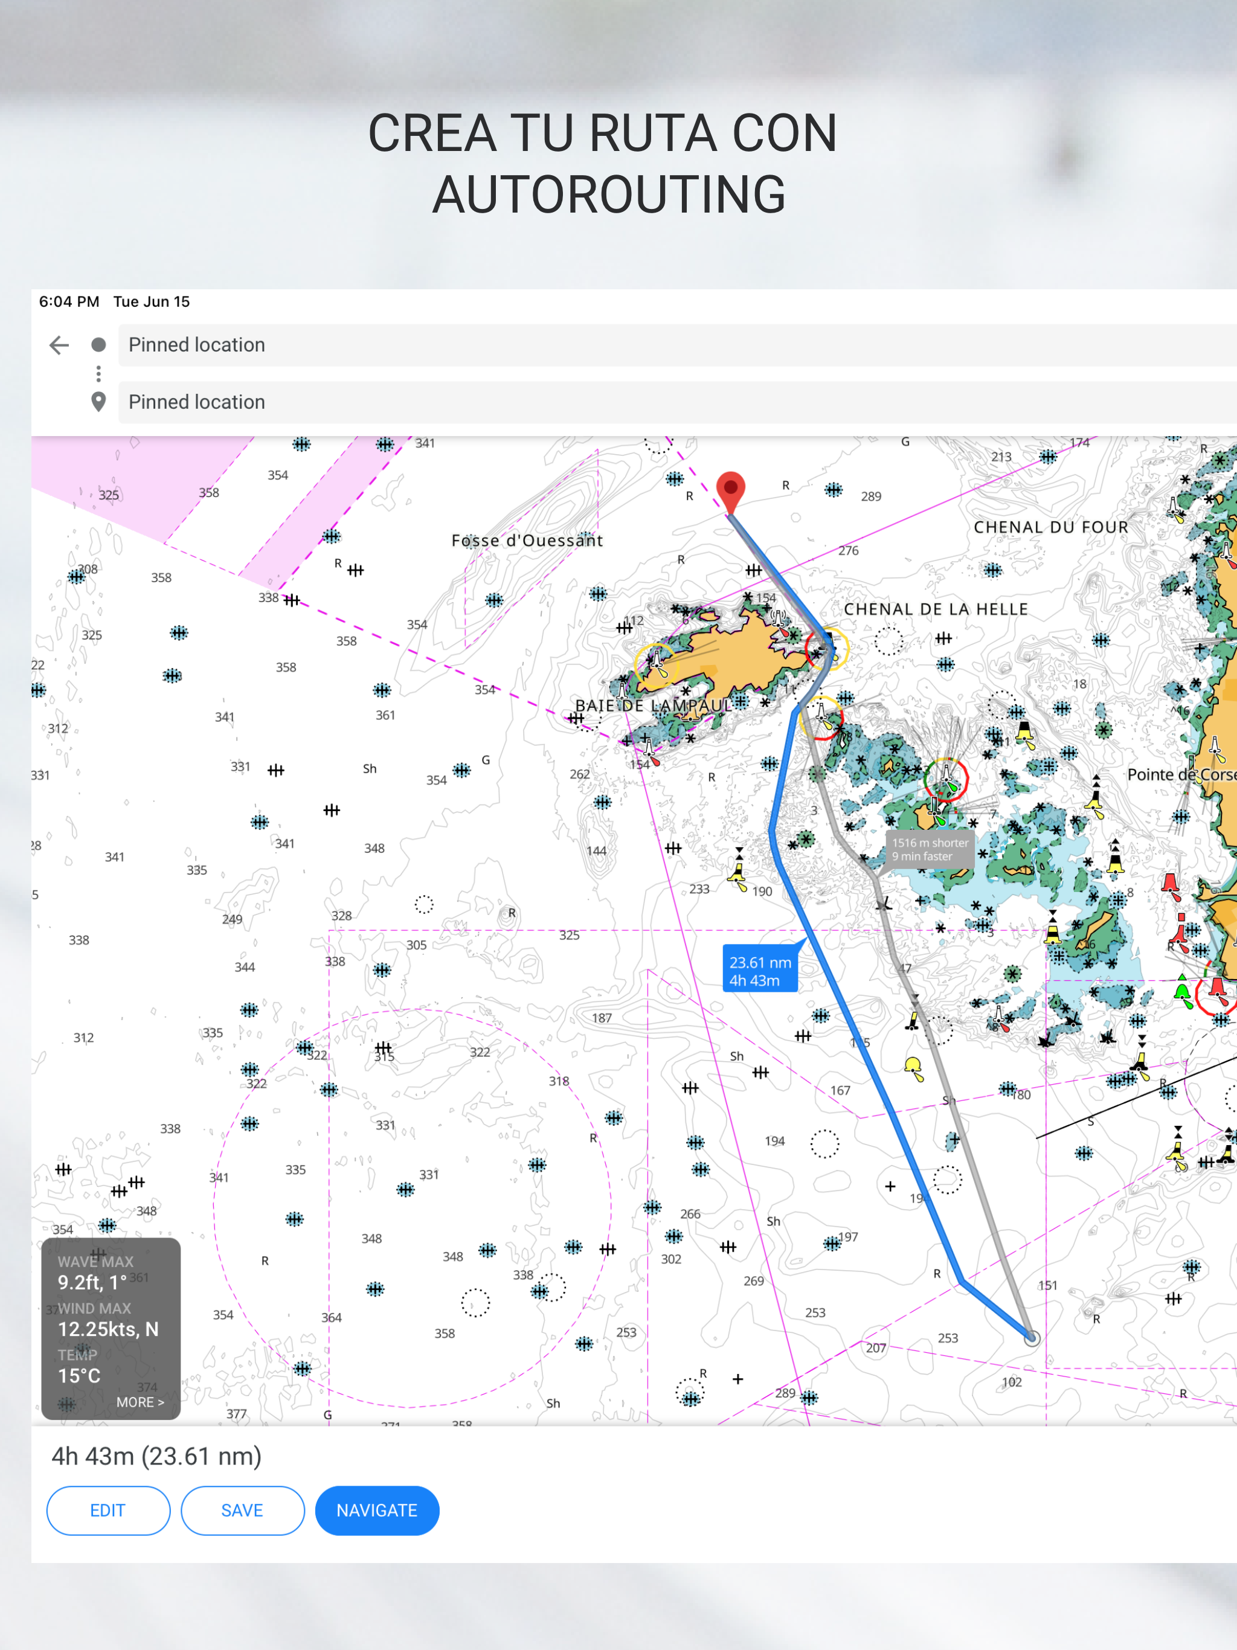Expand weather details with MORE >
This screenshot has width=1237, height=1650.
coord(140,1402)
